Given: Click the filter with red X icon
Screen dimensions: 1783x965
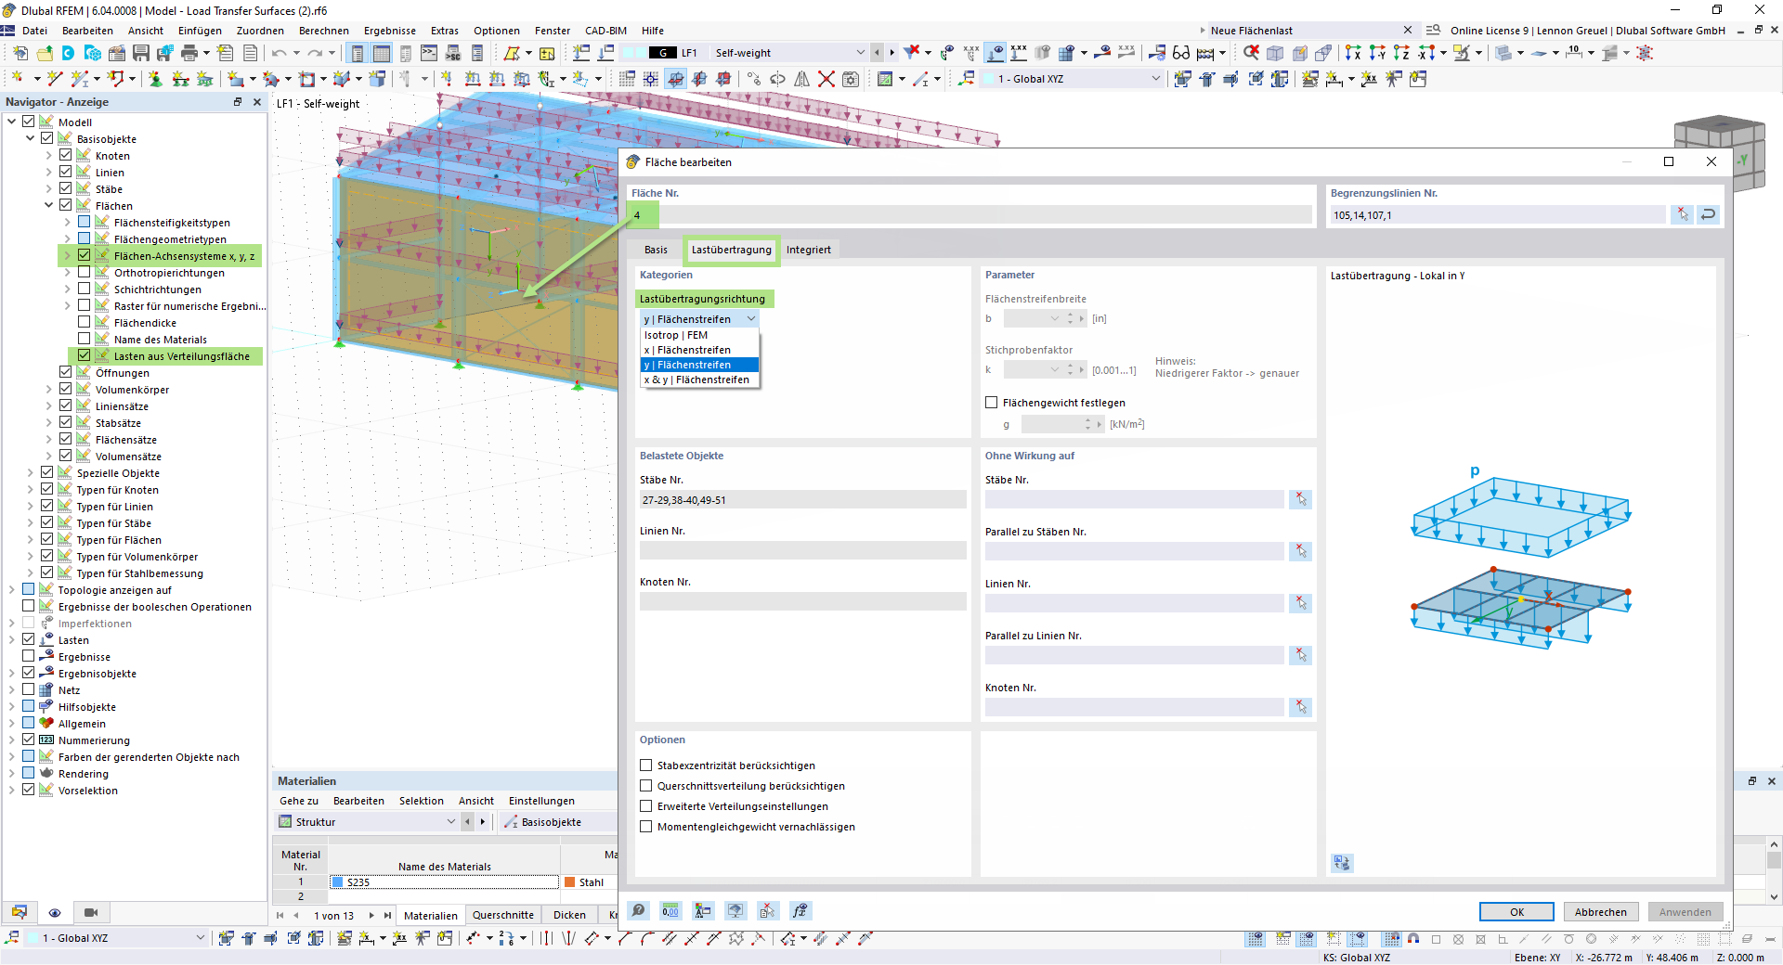Looking at the screenshot, I should (x=913, y=53).
